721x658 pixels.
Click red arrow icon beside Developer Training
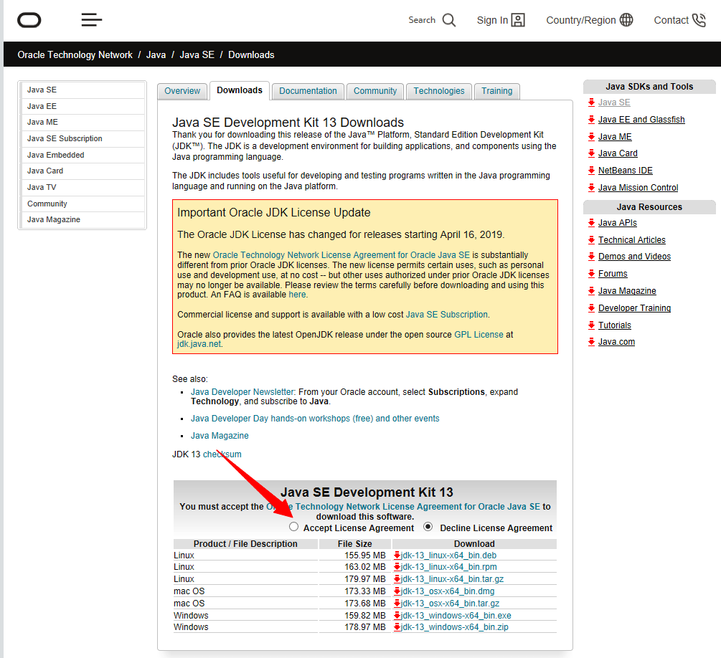[x=591, y=308]
